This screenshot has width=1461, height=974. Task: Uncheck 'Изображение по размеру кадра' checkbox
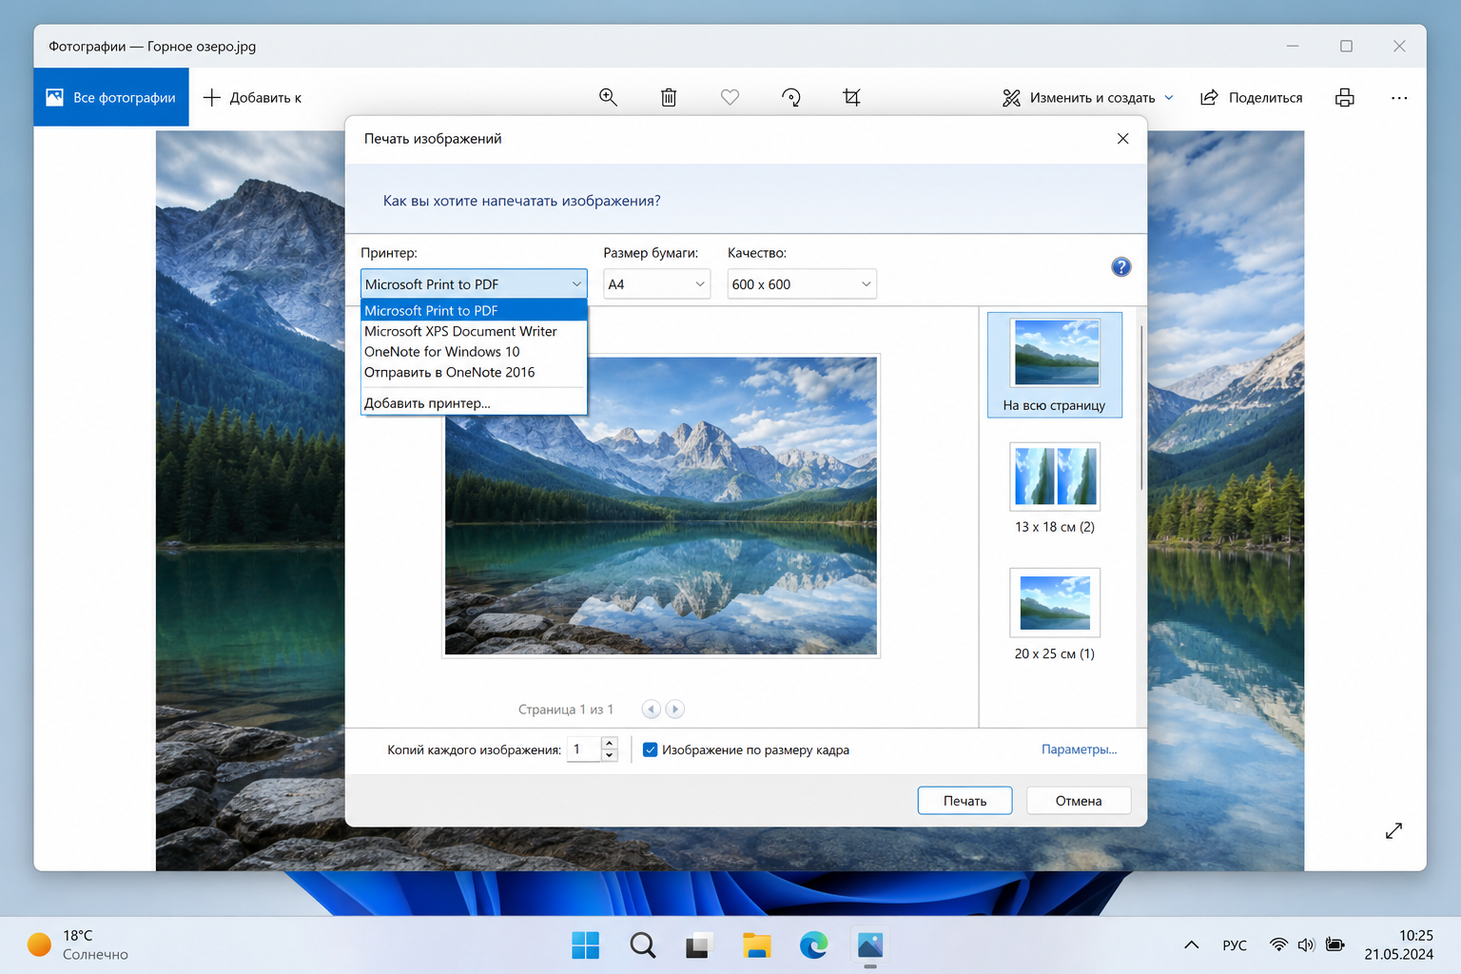click(651, 750)
